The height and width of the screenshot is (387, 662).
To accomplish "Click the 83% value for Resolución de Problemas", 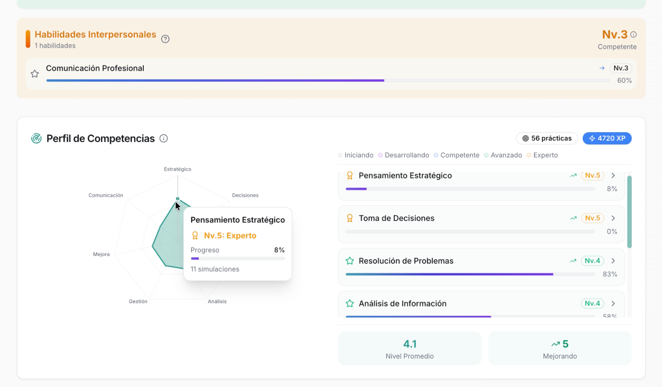I will pos(610,274).
